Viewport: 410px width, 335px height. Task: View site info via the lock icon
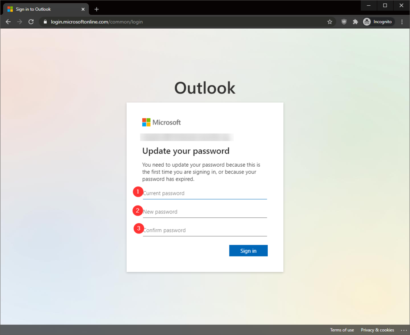(x=45, y=22)
